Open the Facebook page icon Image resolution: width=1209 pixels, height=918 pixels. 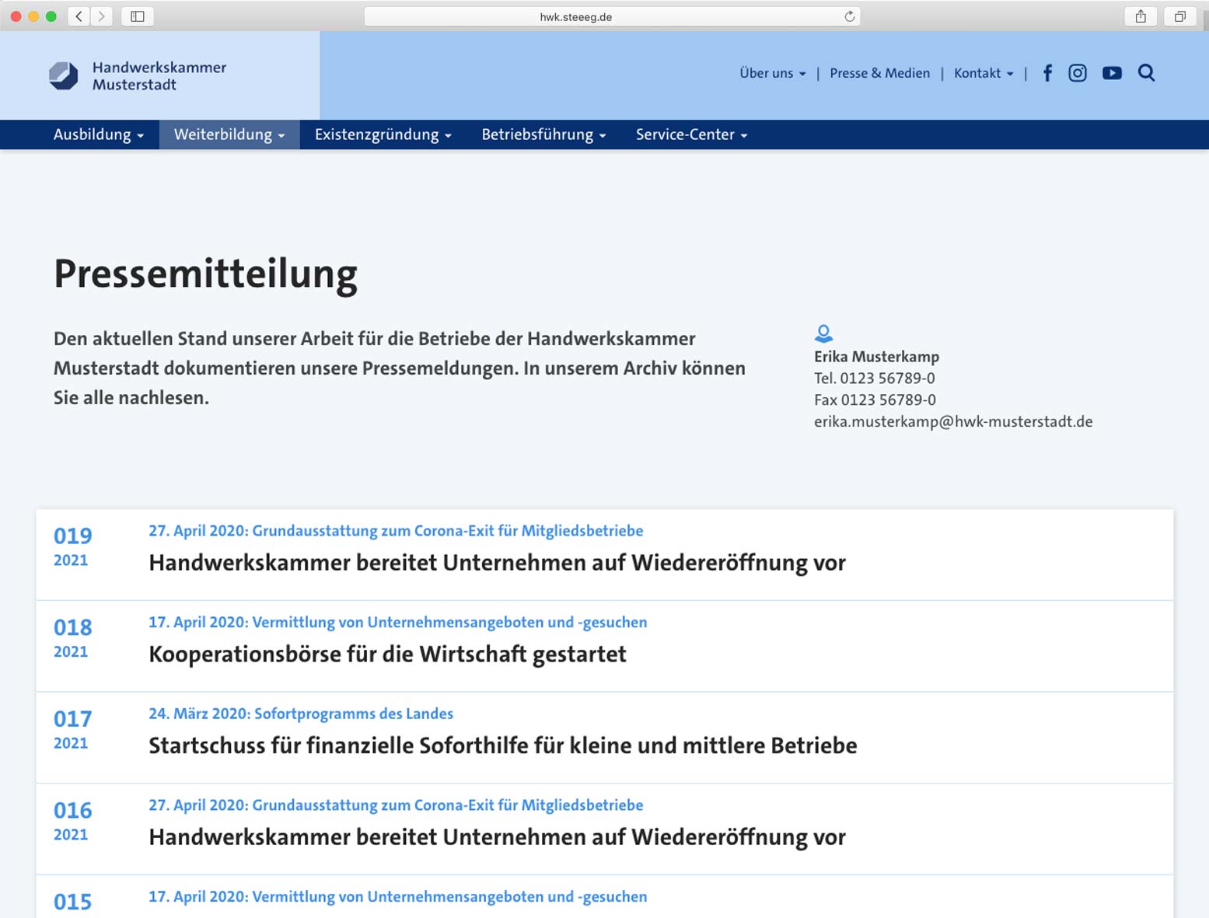click(x=1047, y=73)
